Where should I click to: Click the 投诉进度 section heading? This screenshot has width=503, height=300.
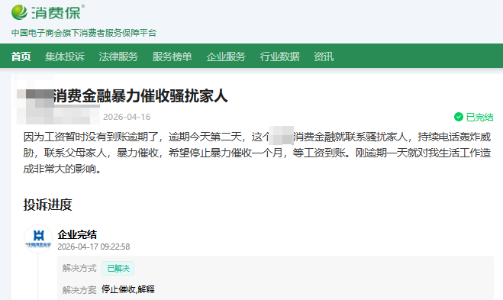coord(48,205)
